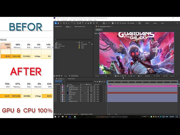Image resolution: width=180 pixels, height=135 pixels.
Task: Open Windows taskbar search
Action: click(59, 117)
